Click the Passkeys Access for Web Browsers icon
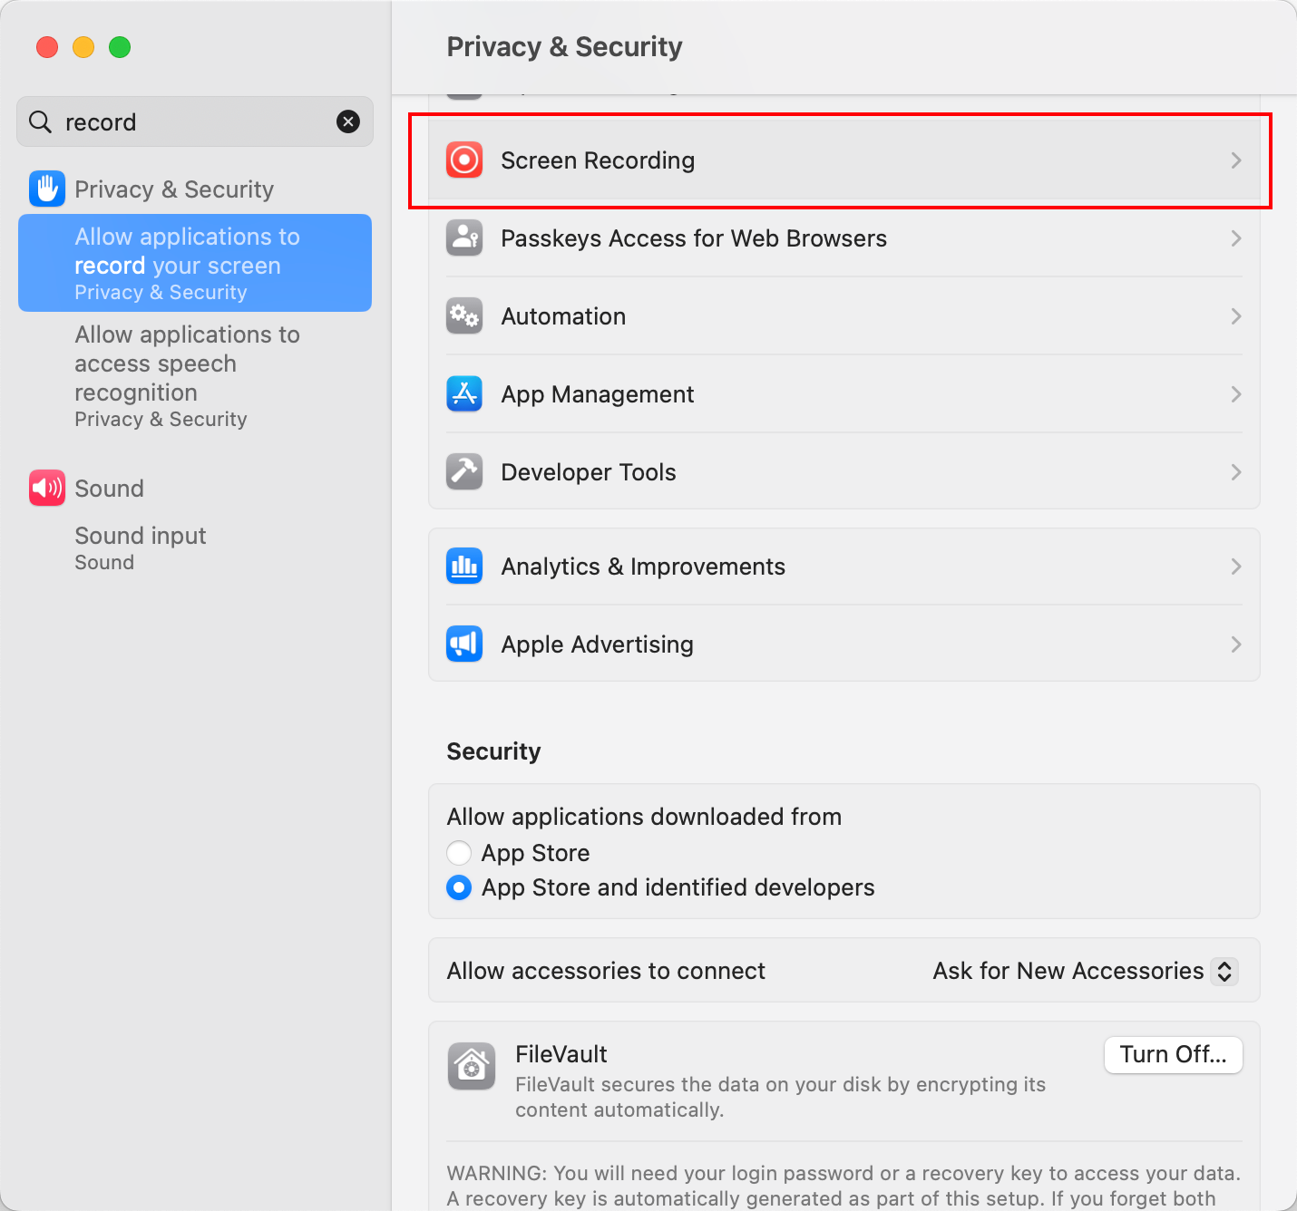This screenshot has width=1297, height=1211. 464,238
